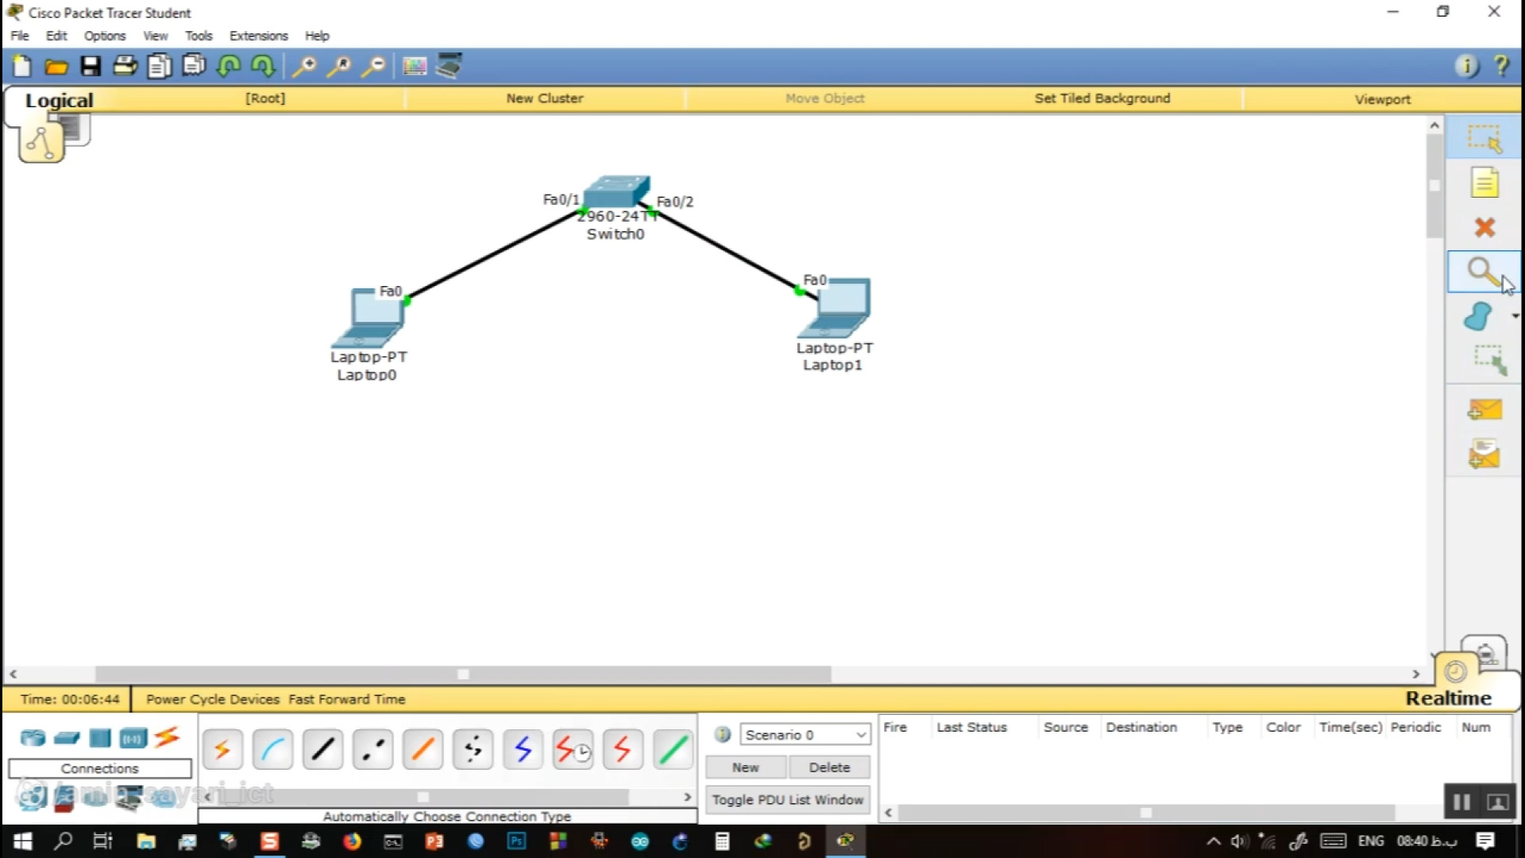Open a file with folder icon
This screenshot has height=858, width=1525.
click(56, 67)
